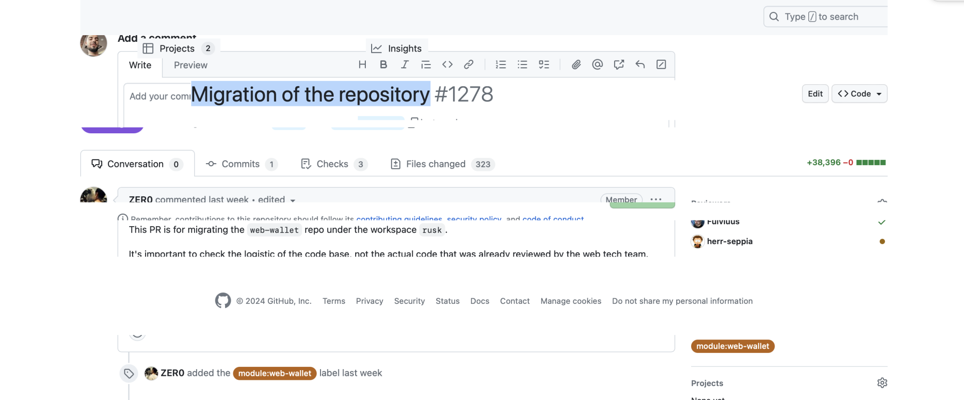
Task: Open the comment's three-dot options menu
Action: click(656, 199)
